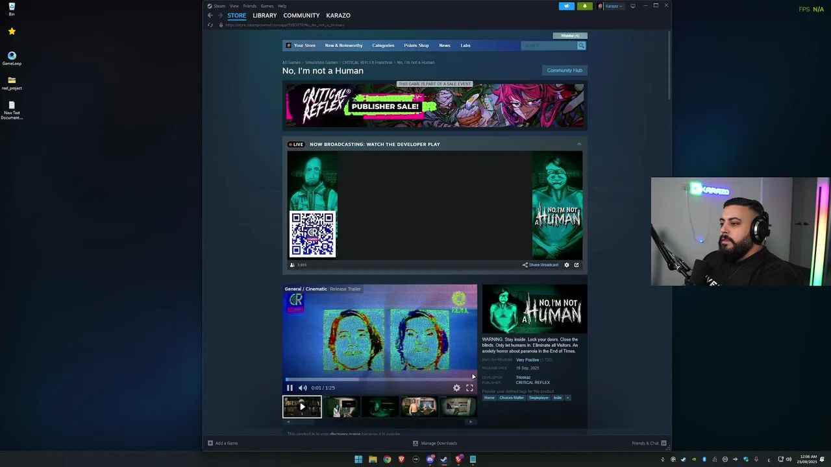Open the Games menu
This screenshot has height=467, width=831.
[x=267, y=6]
